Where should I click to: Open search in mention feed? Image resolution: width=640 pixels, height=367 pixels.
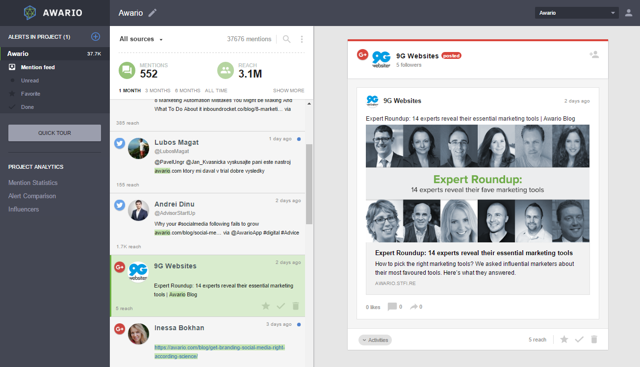pos(287,39)
